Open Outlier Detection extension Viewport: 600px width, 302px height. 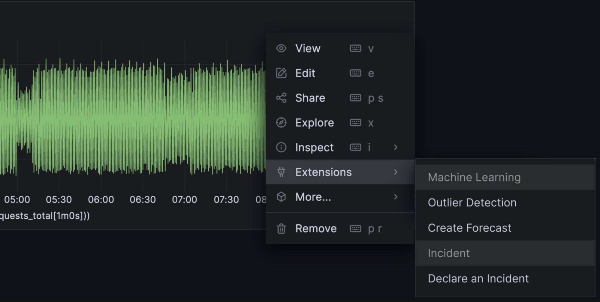(472, 203)
